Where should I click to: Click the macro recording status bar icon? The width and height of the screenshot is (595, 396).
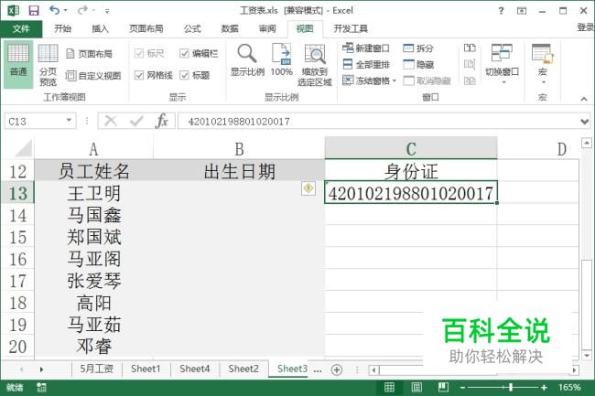click(x=41, y=387)
